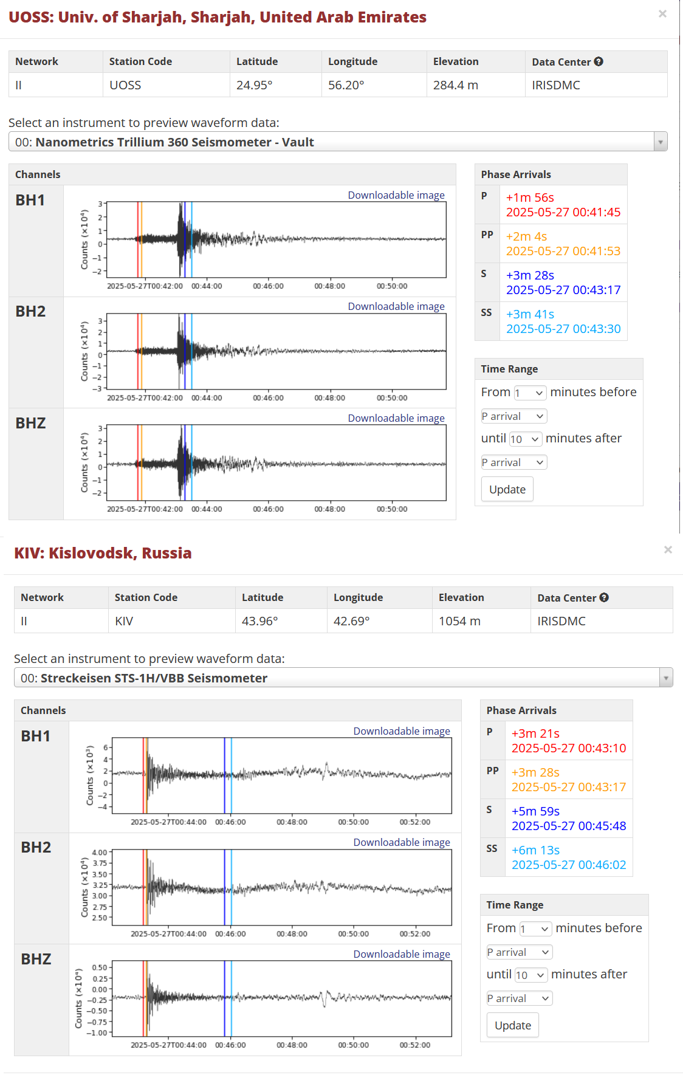Viewport: 683px width, 1075px height.
Task: Close the UOSS station dialog
Action: (x=662, y=14)
